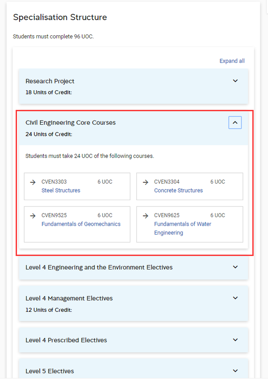268x382 pixels.
Task: Expand the Level 5 Electives chevron
Action: (235, 371)
